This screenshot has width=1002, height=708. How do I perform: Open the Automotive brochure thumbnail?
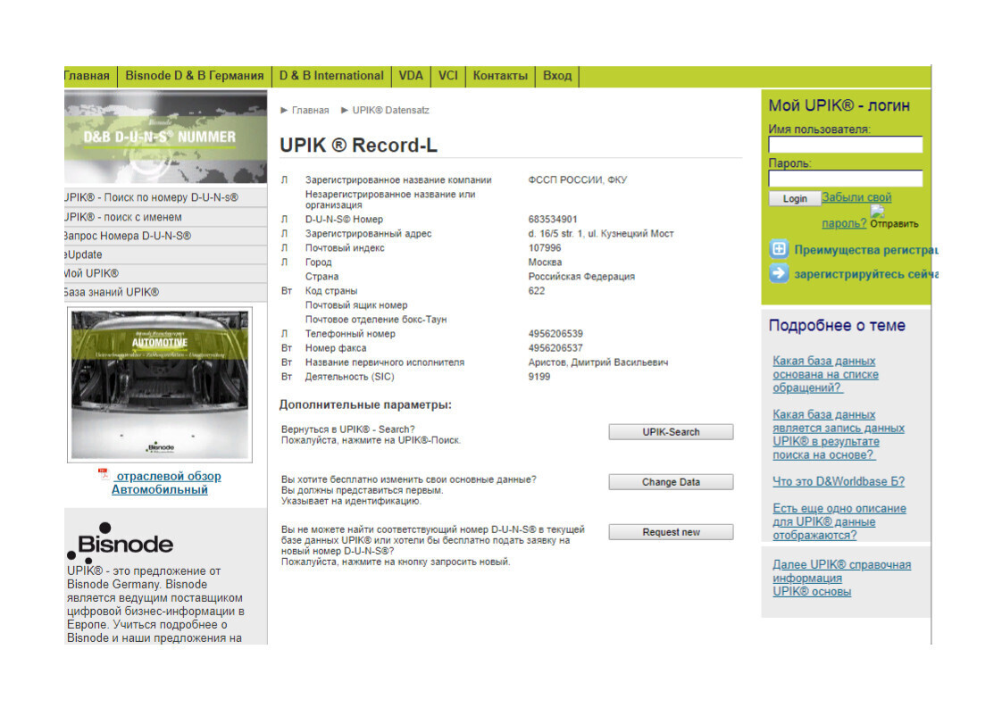tap(160, 384)
